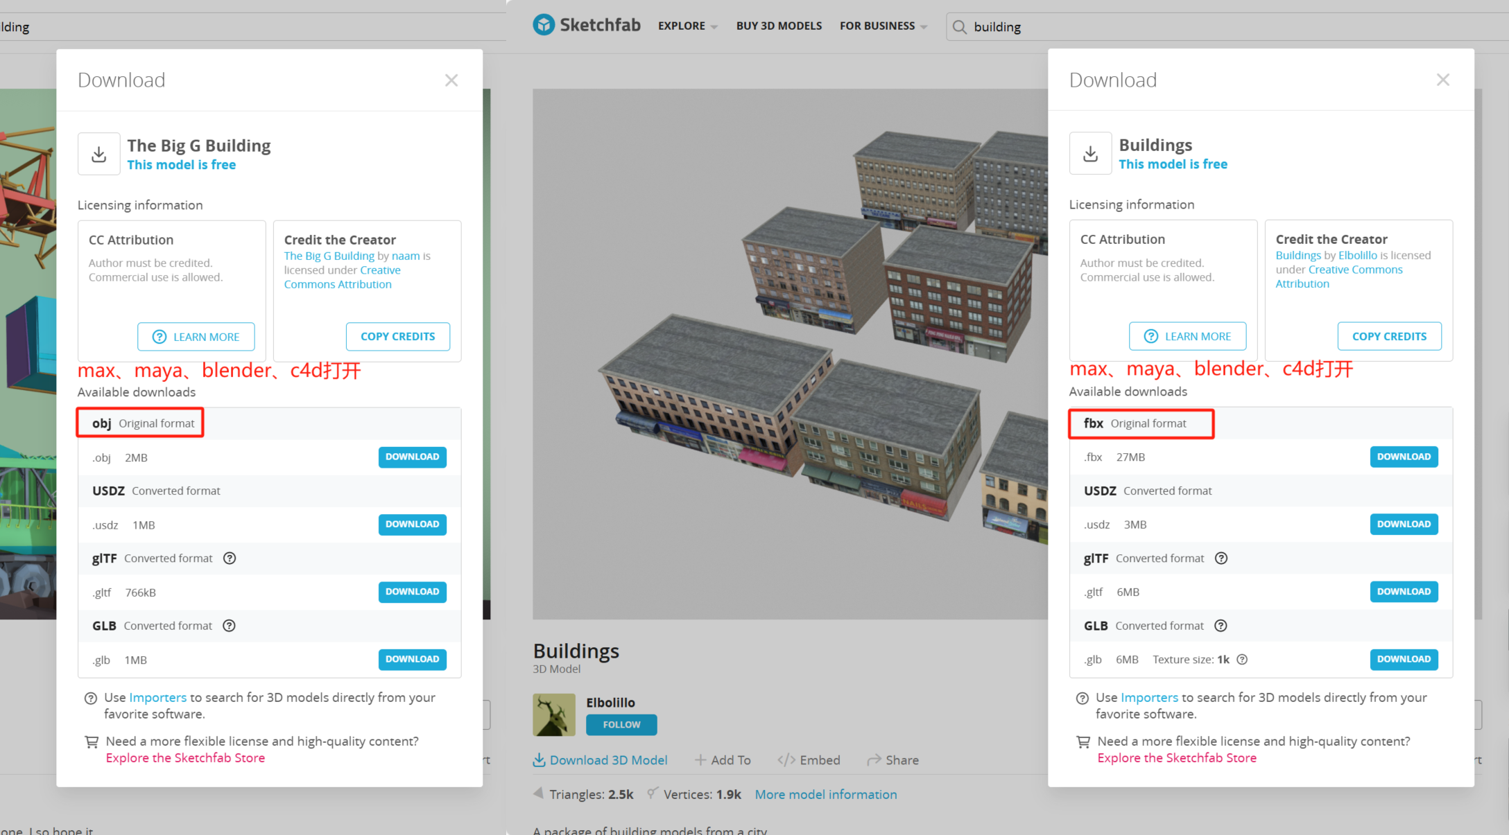1509x835 pixels.
Task: Click the search magnifier icon
Action: click(959, 27)
